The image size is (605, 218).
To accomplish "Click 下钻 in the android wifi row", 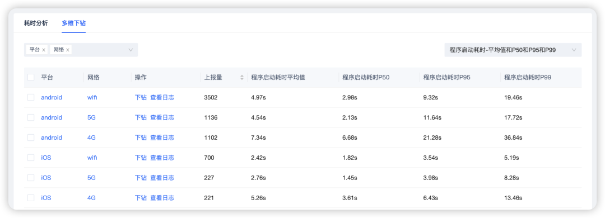I will (x=141, y=97).
